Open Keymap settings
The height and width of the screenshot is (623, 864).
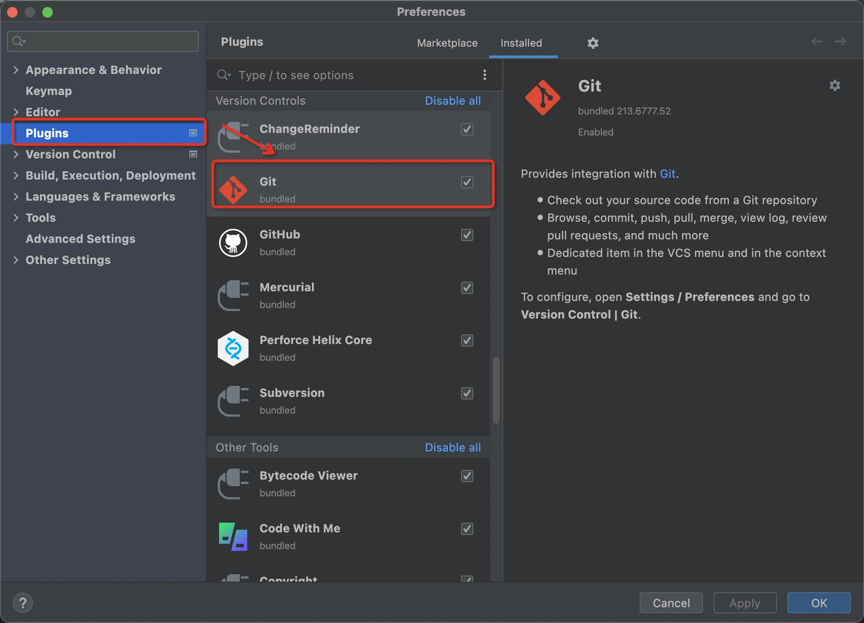[49, 91]
